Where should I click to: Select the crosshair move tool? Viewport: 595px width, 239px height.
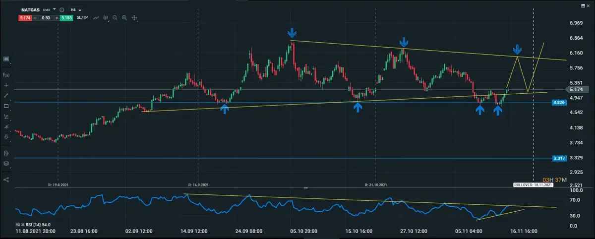click(x=134, y=18)
